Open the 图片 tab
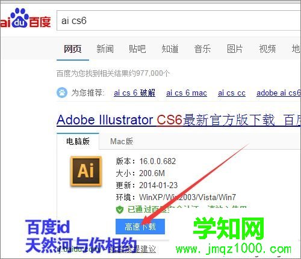This screenshot has height=259, width=301. click(x=235, y=49)
